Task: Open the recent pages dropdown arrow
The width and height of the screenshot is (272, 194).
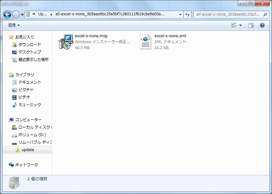Action: coord(22,15)
